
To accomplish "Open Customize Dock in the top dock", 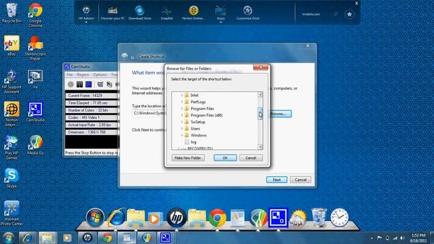I will click(248, 14).
